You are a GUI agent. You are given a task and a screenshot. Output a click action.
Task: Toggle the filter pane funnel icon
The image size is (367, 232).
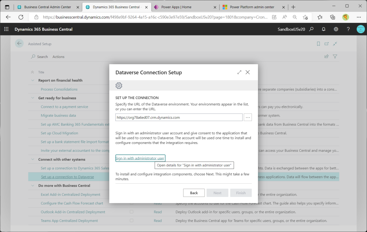click(x=335, y=56)
